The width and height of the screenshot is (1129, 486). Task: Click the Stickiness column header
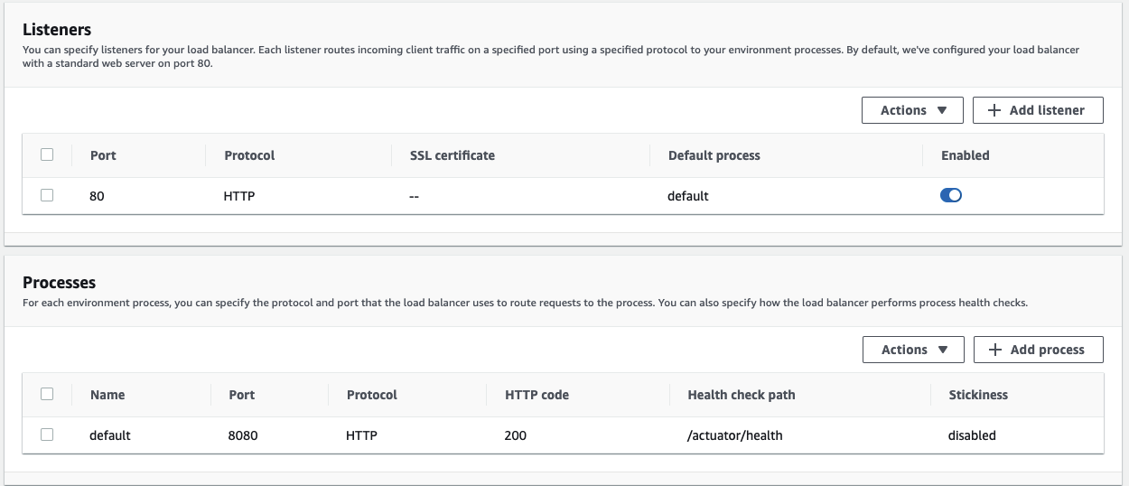pyautogui.click(x=978, y=395)
